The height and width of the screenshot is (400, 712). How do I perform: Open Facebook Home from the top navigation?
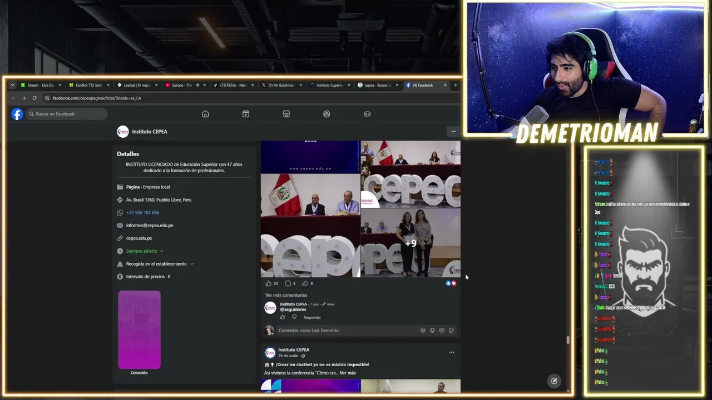205,114
